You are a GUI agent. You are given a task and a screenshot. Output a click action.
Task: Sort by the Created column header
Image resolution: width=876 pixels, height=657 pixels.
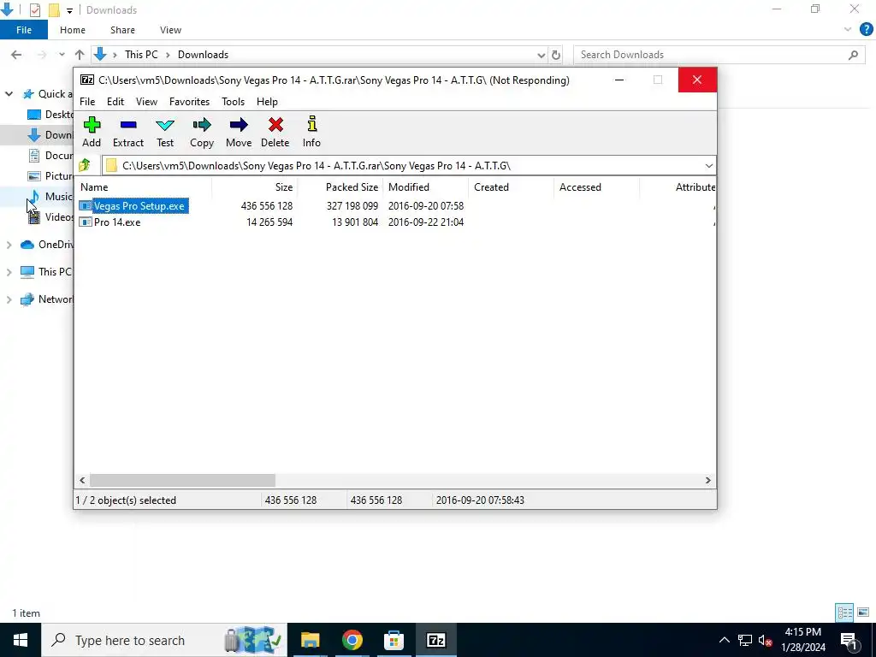tap(512, 187)
